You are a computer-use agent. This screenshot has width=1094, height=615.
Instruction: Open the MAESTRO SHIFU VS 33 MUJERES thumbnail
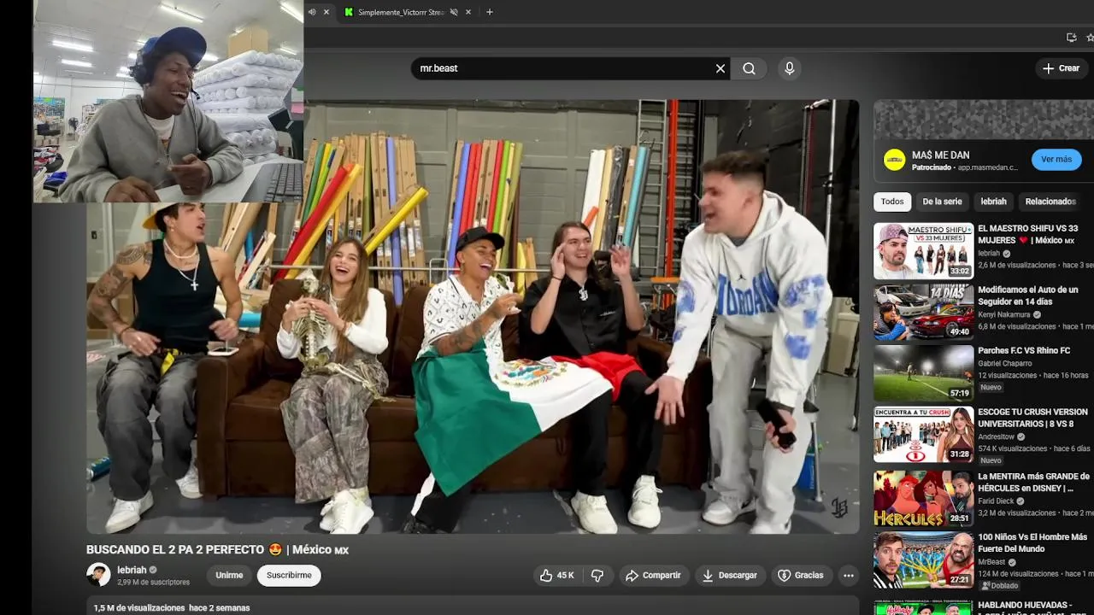click(923, 251)
